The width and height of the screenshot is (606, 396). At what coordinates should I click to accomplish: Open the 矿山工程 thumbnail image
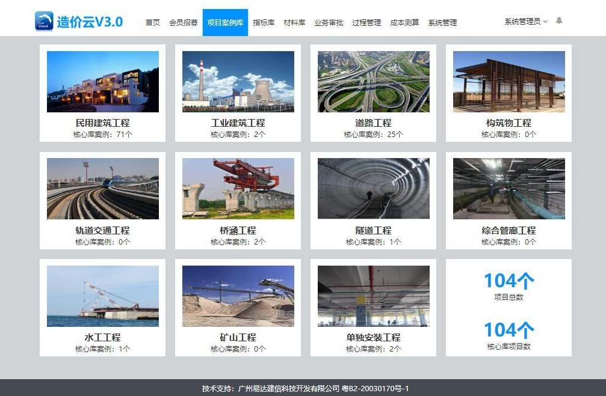(x=238, y=296)
